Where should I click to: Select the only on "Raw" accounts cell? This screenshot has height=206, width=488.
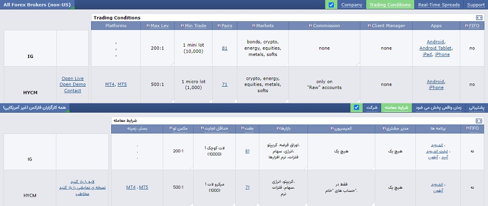324,85
